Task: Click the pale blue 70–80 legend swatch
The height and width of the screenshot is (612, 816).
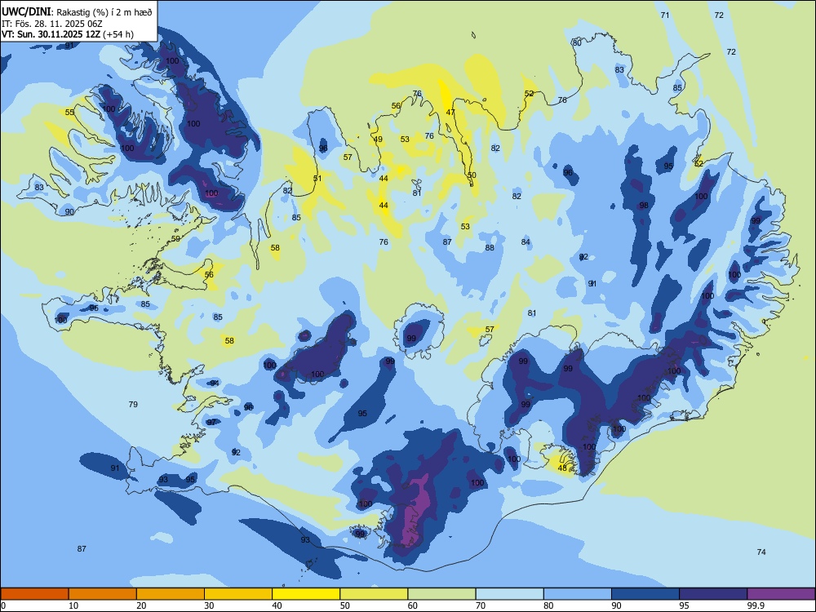Action: pyautogui.click(x=509, y=594)
